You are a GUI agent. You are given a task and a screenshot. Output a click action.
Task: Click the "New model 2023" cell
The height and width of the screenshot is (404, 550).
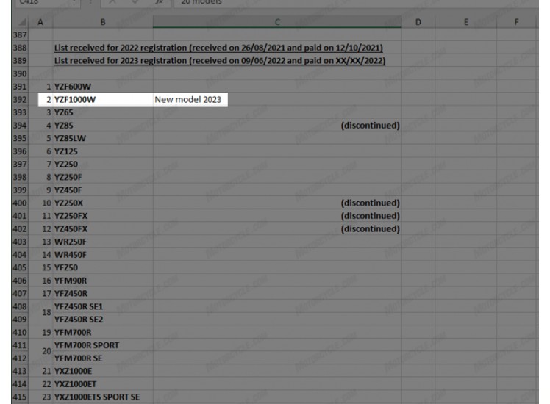pos(190,100)
